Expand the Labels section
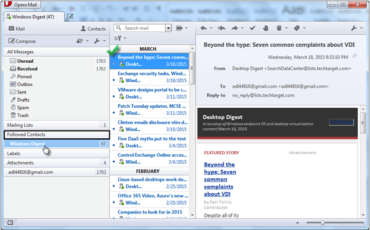Screen dimensions: 370x230 coord(57,154)
